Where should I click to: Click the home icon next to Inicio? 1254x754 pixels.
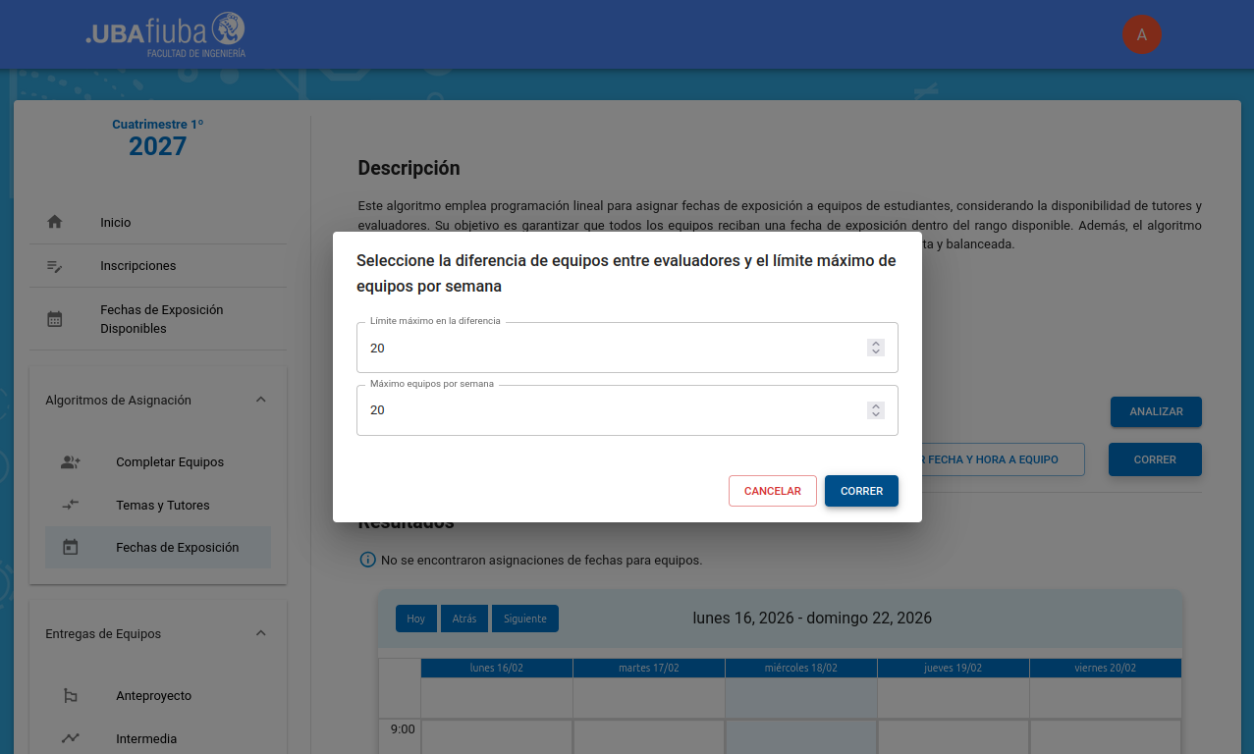coord(55,222)
